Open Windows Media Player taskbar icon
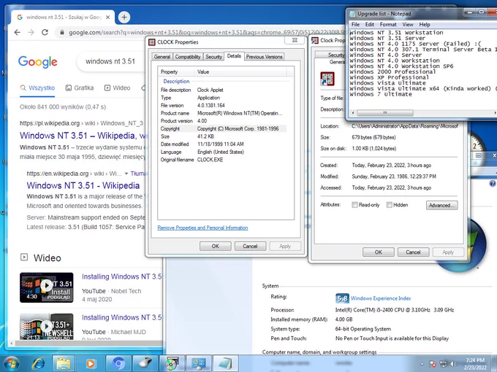Image resolution: width=497 pixels, height=372 pixels. (x=91, y=363)
